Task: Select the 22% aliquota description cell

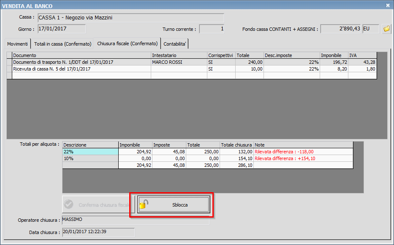Action: (x=90, y=152)
